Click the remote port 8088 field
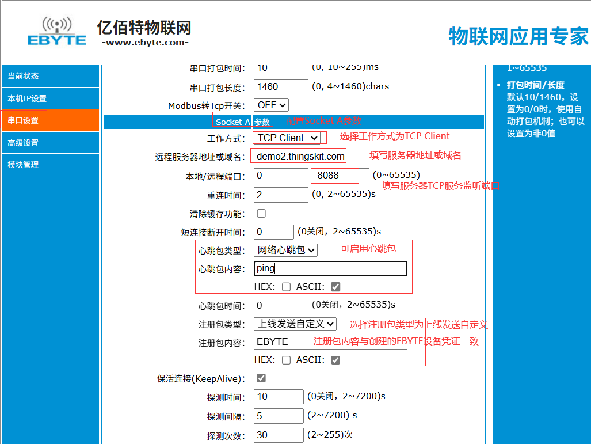591x444 pixels. tap(340, 176)
